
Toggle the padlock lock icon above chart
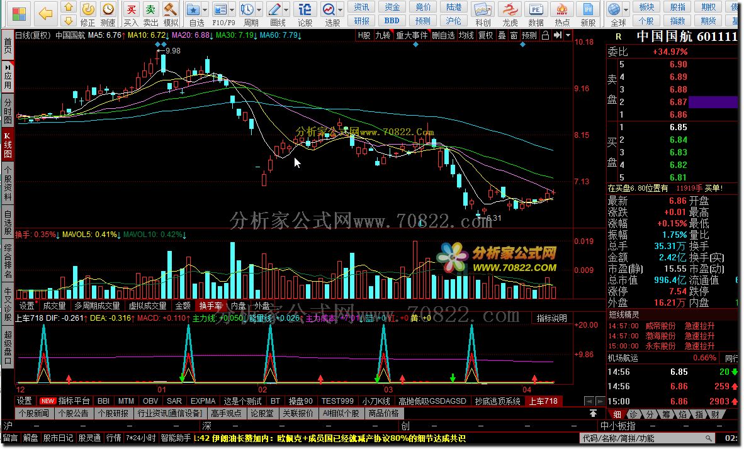click(x=546, y=35)
